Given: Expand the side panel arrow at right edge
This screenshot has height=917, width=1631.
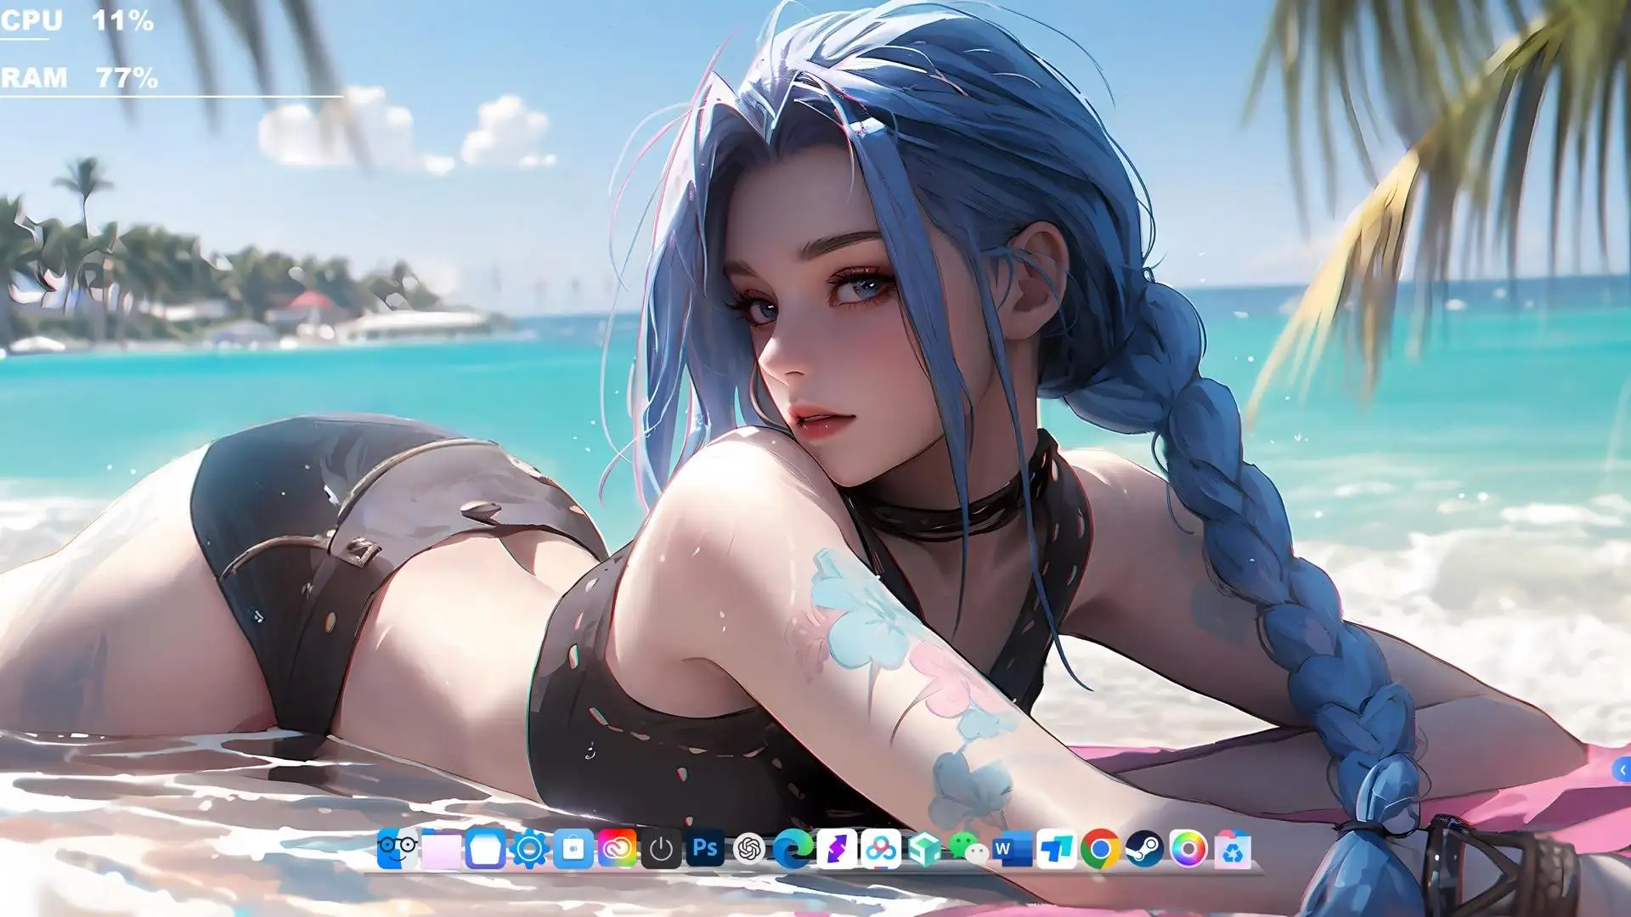Looking at the screenshot, I should tap(1621, 770).
